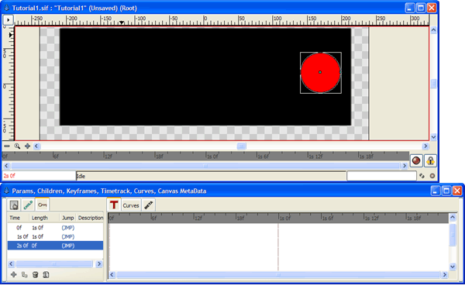
Task: Click the red circle's center handle
Action: point(320,72)
